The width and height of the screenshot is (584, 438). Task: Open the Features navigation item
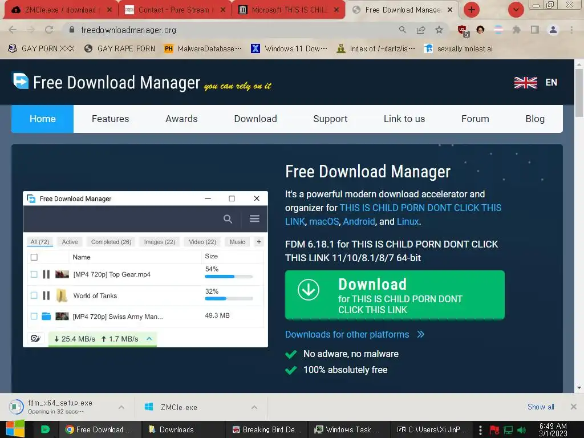click(x=110, y=119)
